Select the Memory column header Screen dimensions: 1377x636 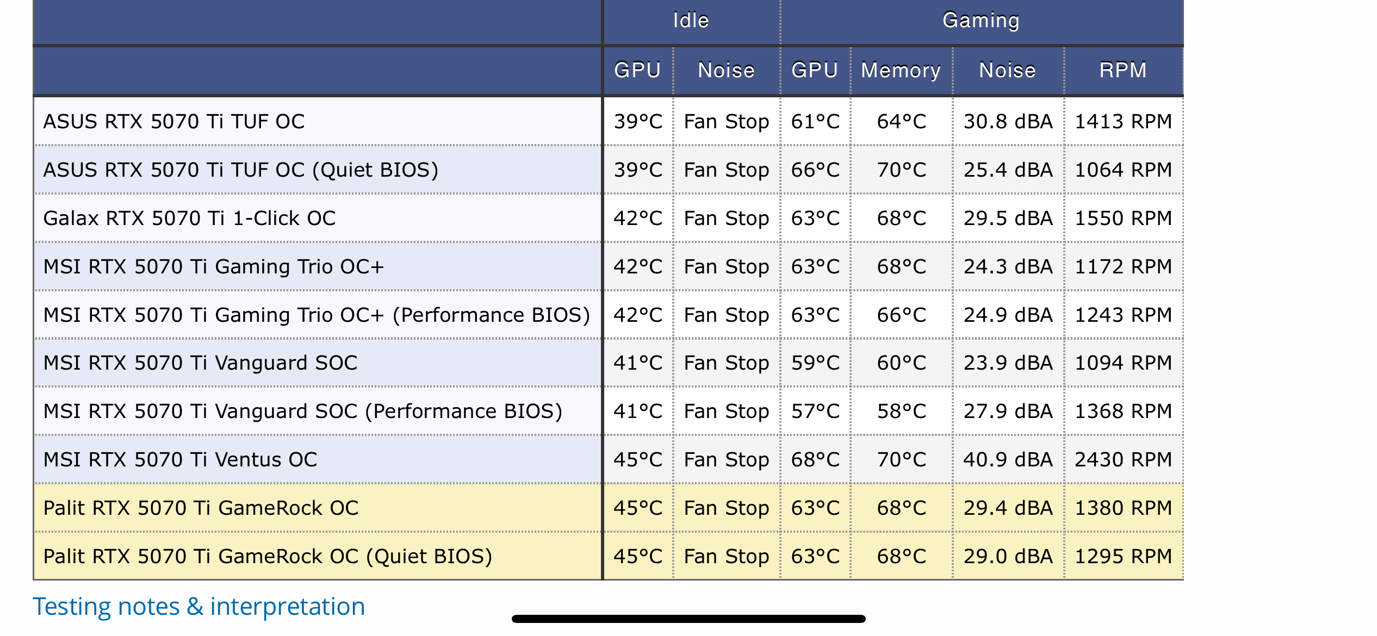[x=901, y=70]
